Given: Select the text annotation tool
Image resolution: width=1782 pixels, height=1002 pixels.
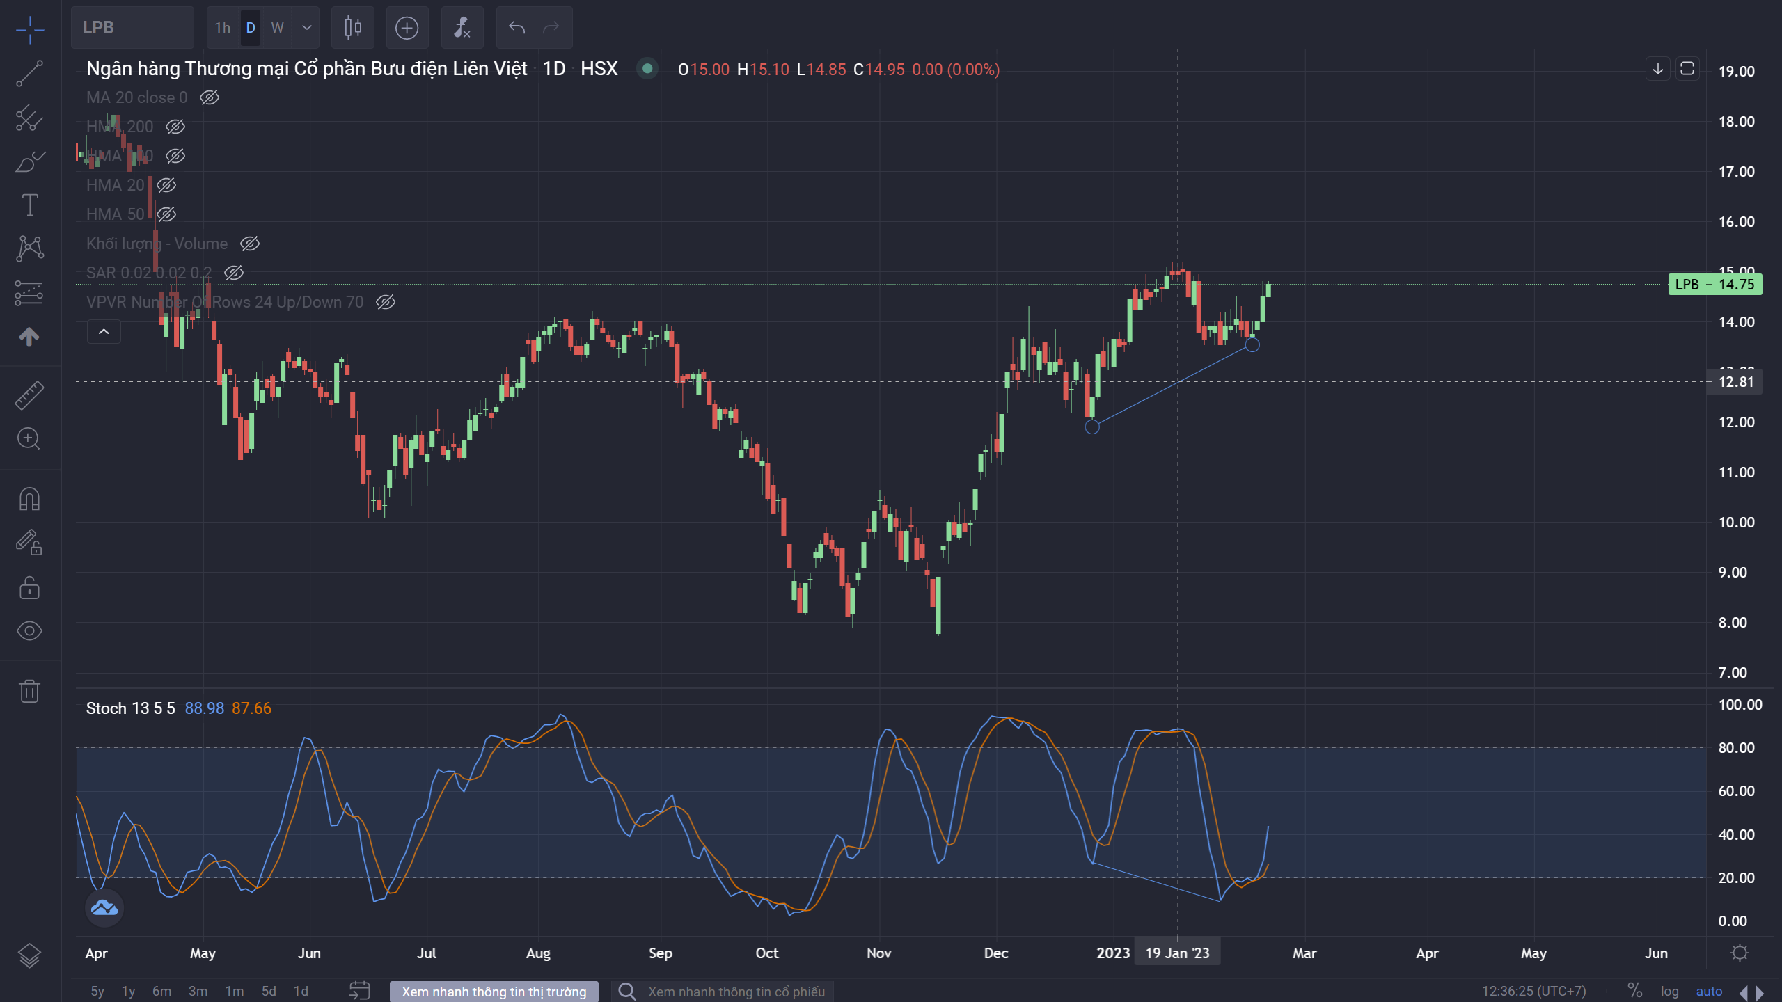Looking at the screenshot, I should click(30, 205).
